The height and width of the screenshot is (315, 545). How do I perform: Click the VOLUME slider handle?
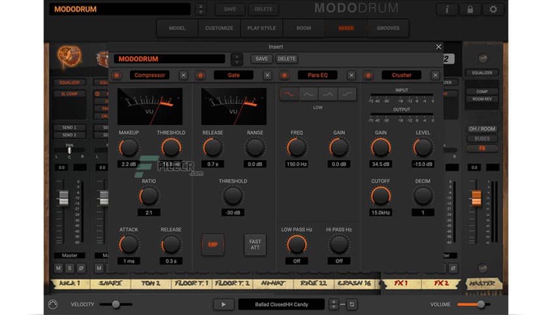pos(481,305)
